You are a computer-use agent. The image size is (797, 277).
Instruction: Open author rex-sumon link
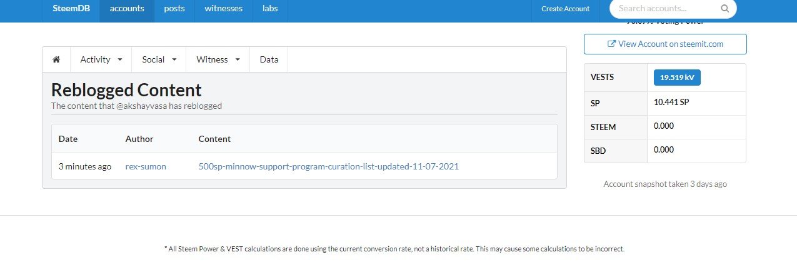[x=146, y=166]
